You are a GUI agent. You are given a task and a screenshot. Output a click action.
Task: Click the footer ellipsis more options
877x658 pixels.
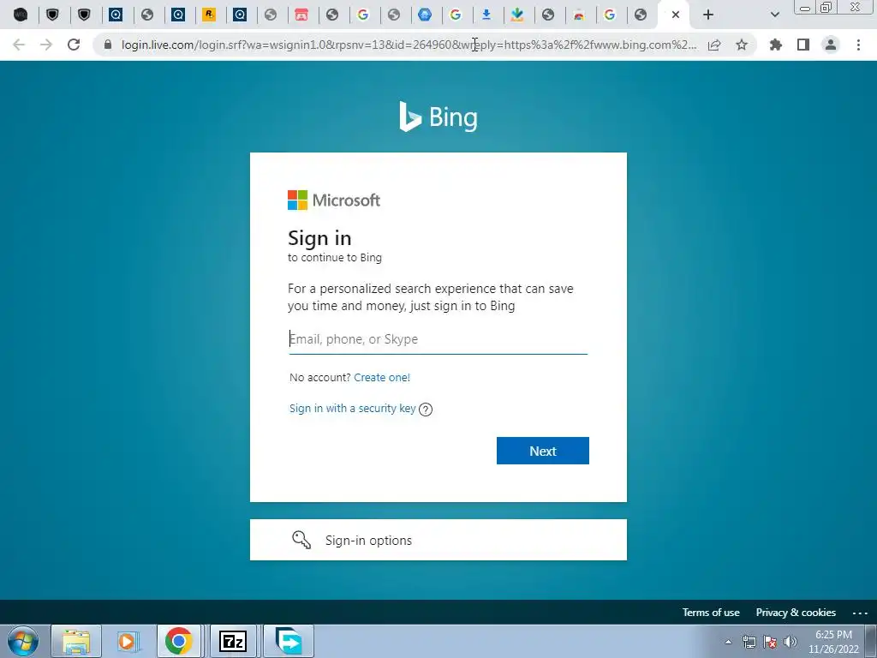coord(860,613)
